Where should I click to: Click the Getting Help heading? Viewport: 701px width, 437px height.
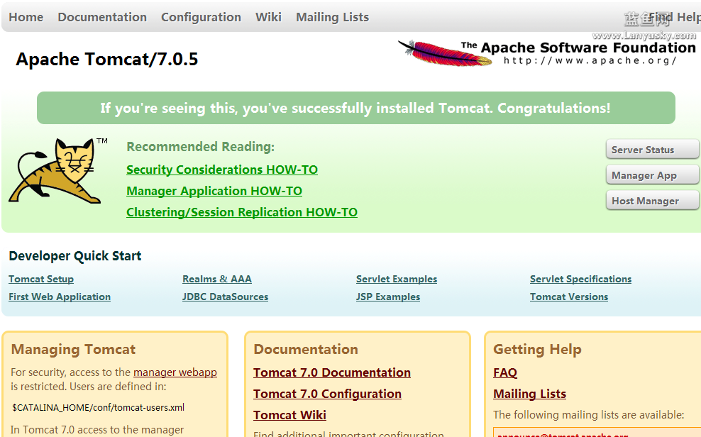537,349
